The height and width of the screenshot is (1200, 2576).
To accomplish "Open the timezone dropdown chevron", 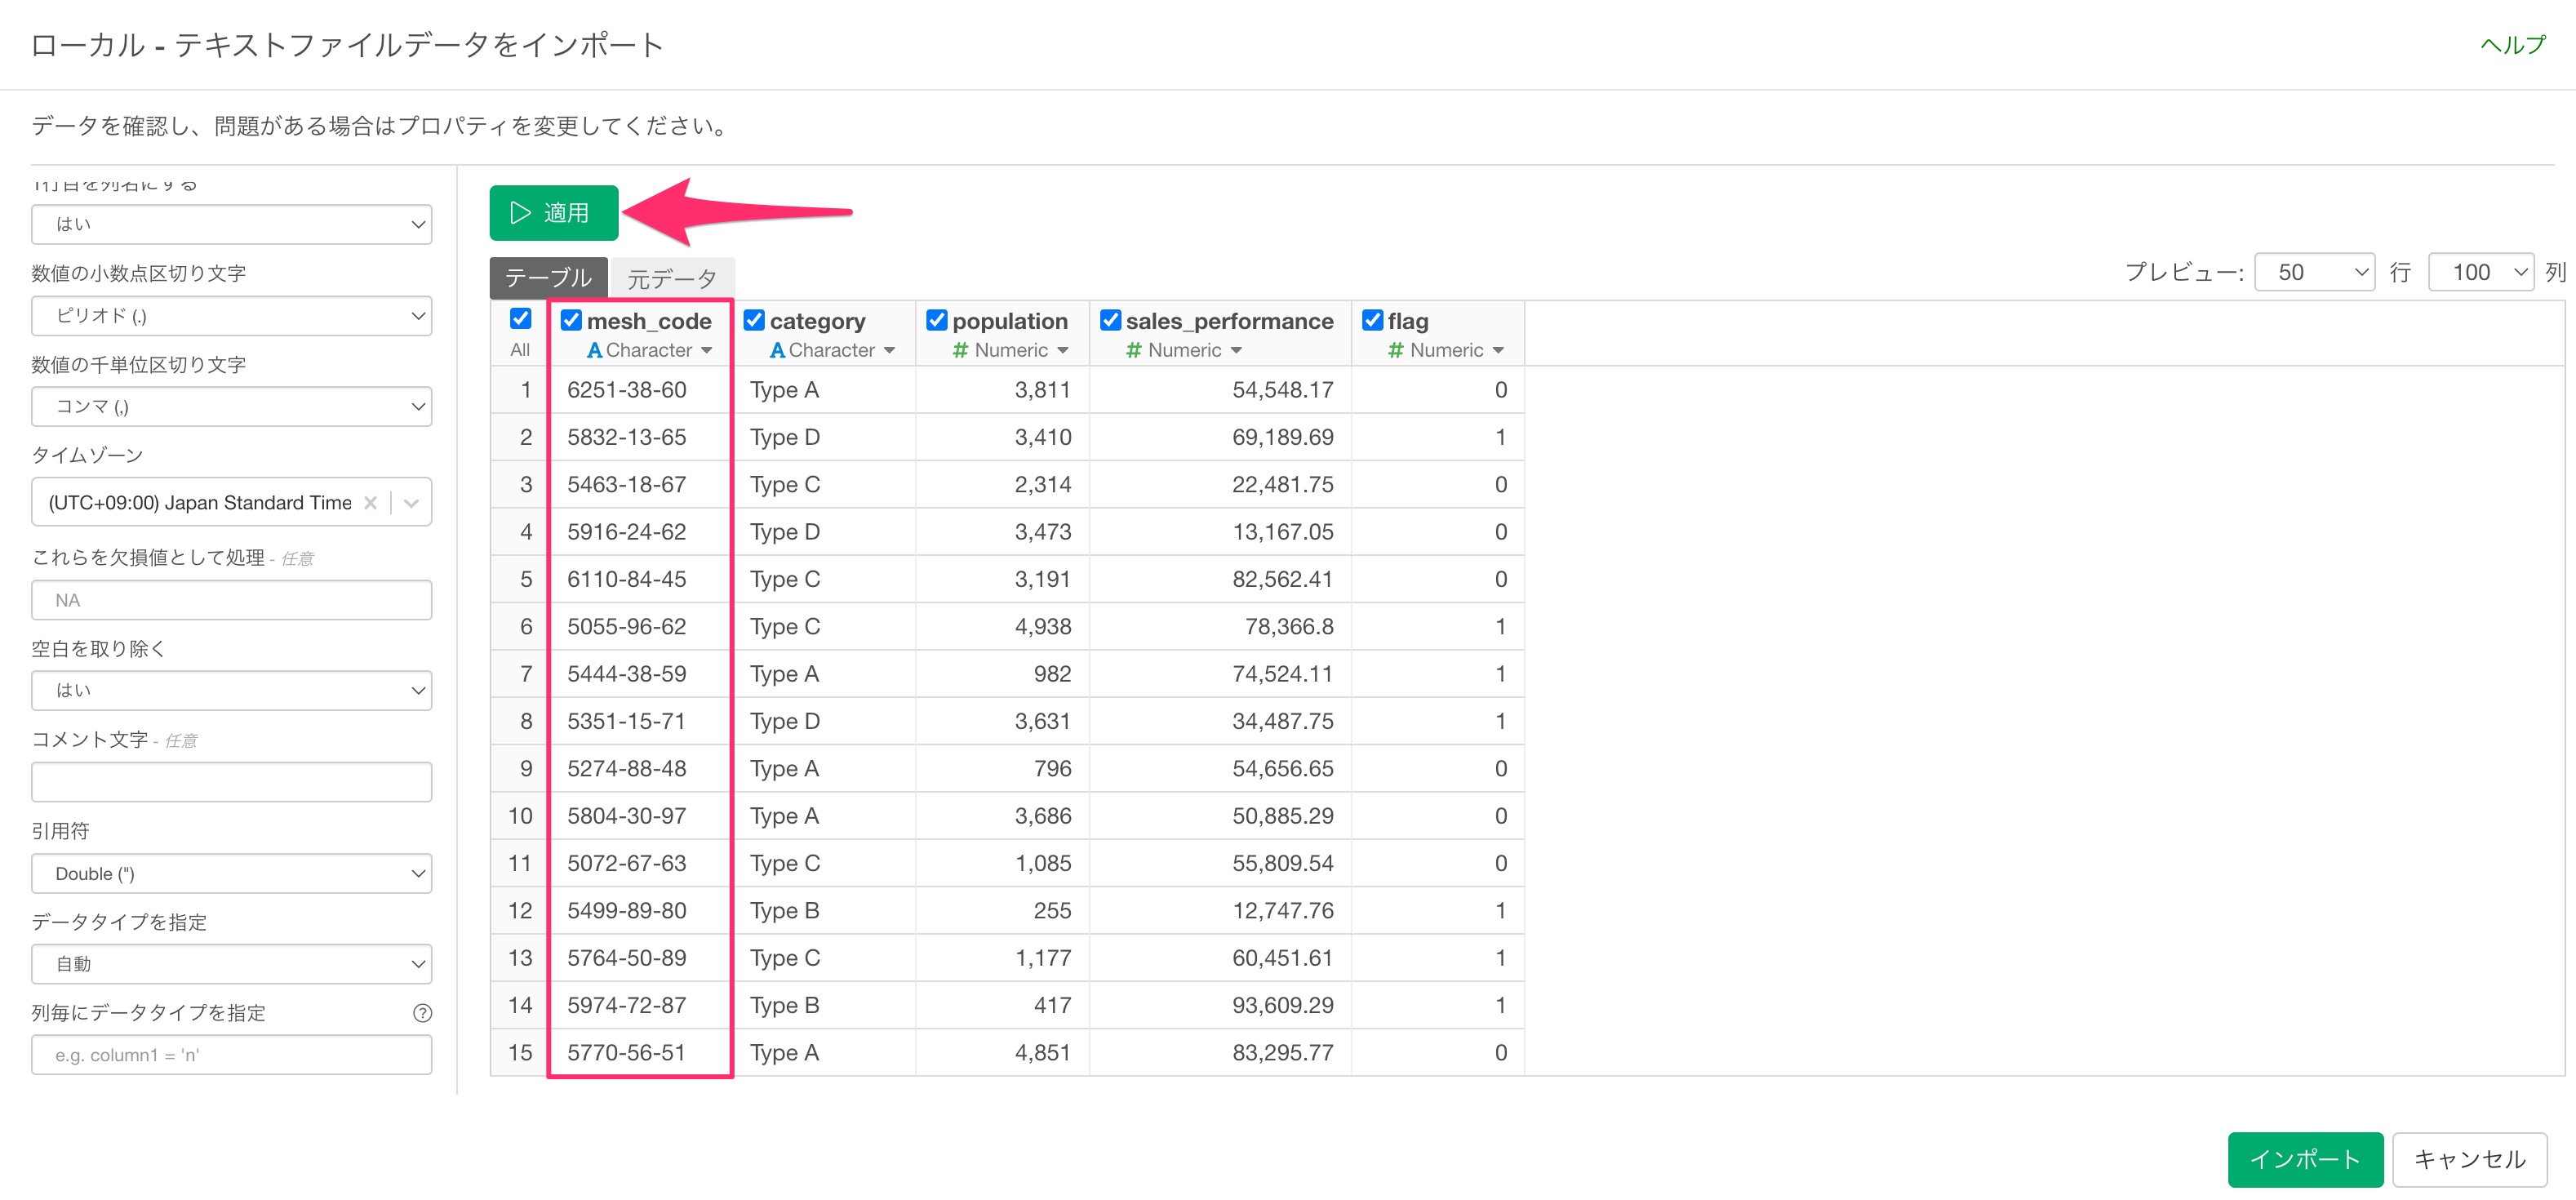I will click(411, 503).
